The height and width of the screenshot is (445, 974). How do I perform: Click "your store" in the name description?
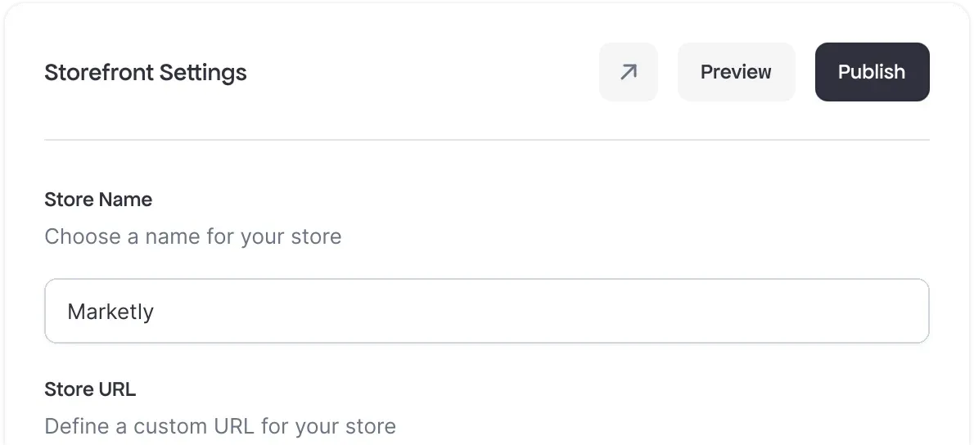[291, 237]
